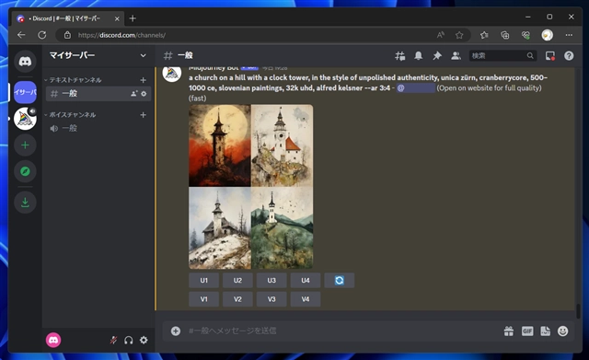Add a server with green plus icon
The height and width of the screenshot is (360, 589).
click(x=25, y=145)
